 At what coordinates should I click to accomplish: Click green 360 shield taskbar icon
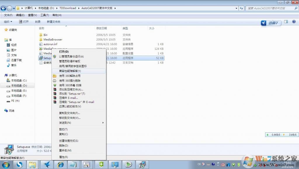(101, 165)
